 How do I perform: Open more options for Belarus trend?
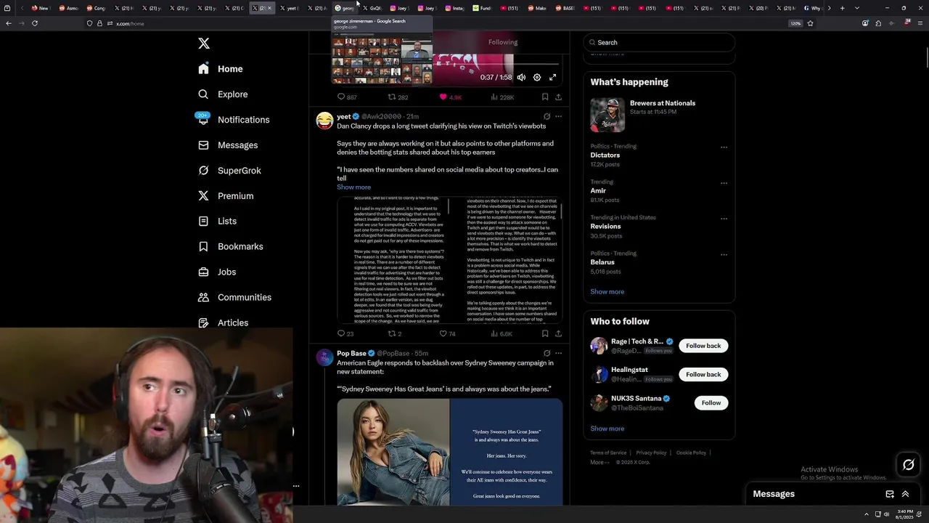[724, 254]
